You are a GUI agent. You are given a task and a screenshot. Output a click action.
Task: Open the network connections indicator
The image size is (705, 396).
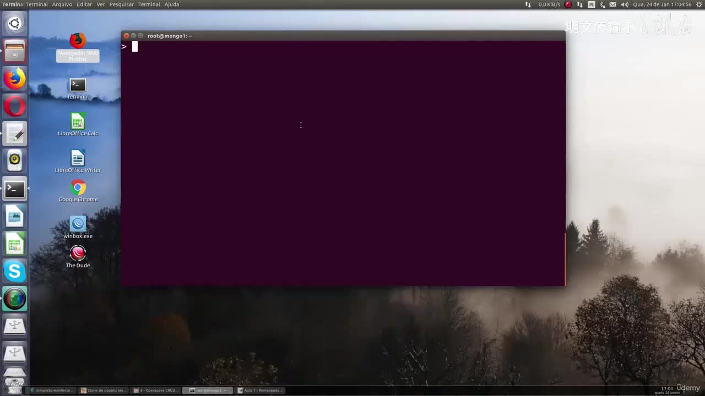579,4
